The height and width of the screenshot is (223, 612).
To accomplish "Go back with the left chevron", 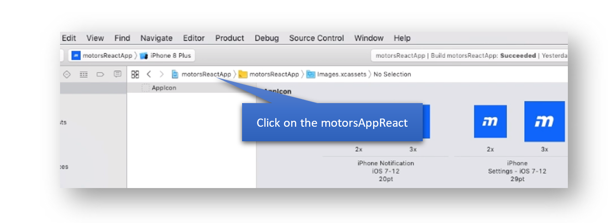I will (148, 74).
